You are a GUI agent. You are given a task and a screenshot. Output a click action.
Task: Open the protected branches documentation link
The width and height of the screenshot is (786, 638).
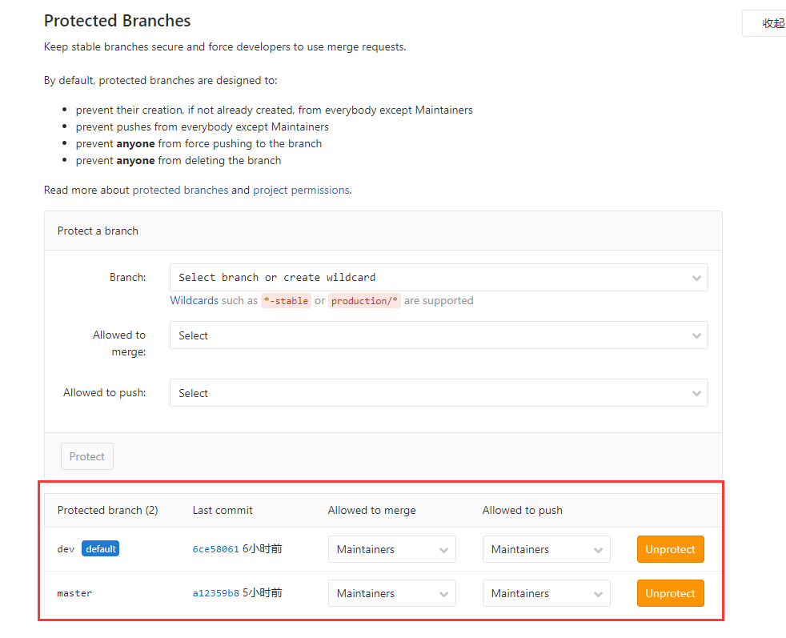pyautogui.click(x=180, y=191)
